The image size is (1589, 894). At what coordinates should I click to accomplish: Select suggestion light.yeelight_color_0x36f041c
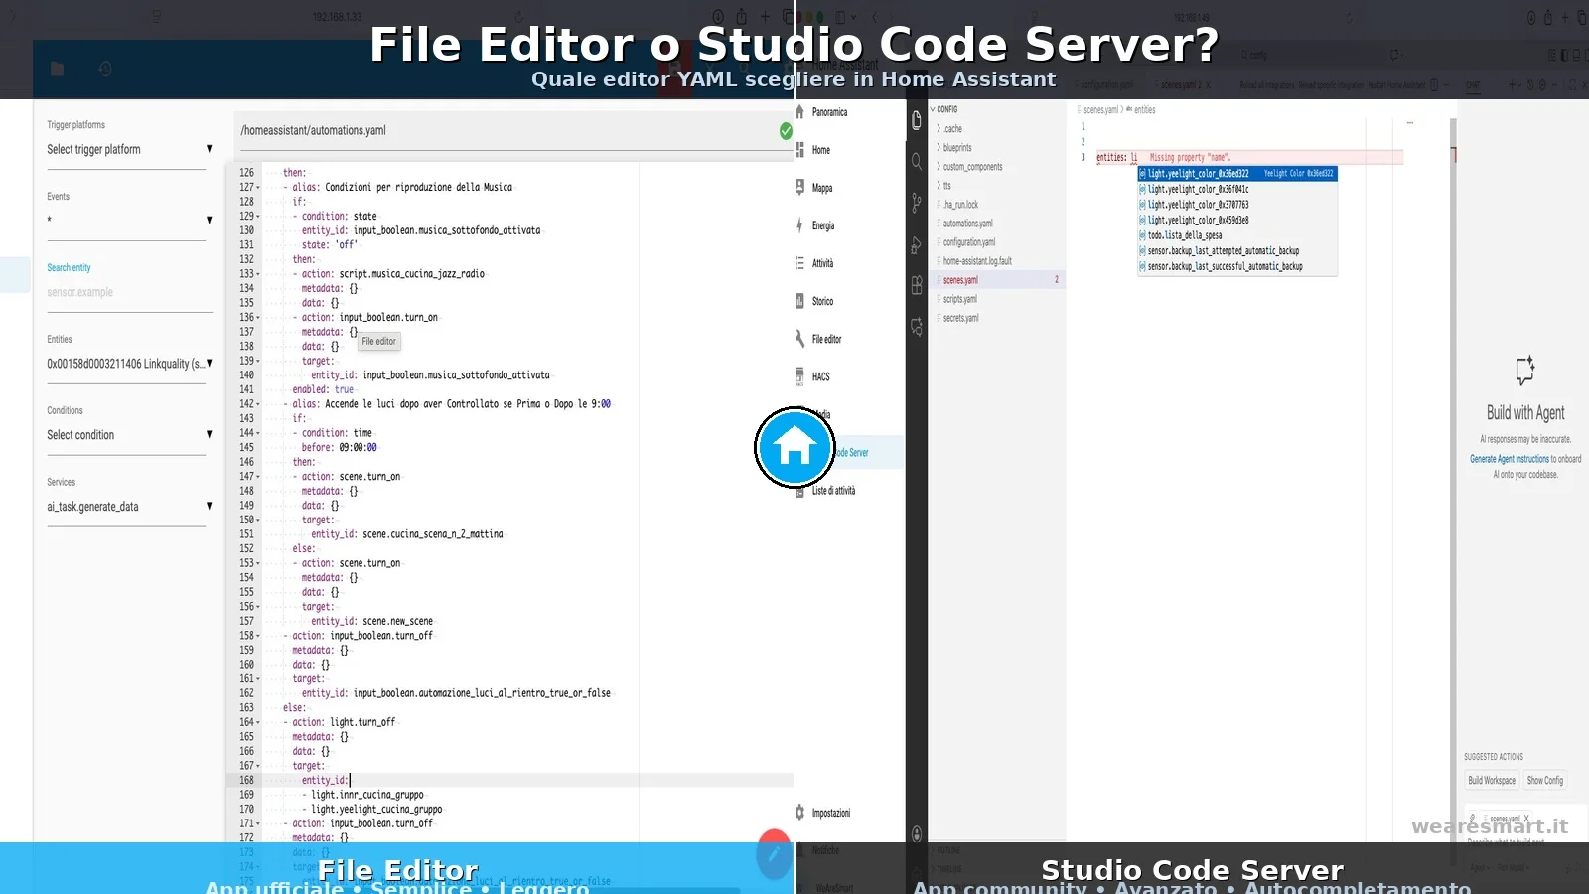(1237, 189)
